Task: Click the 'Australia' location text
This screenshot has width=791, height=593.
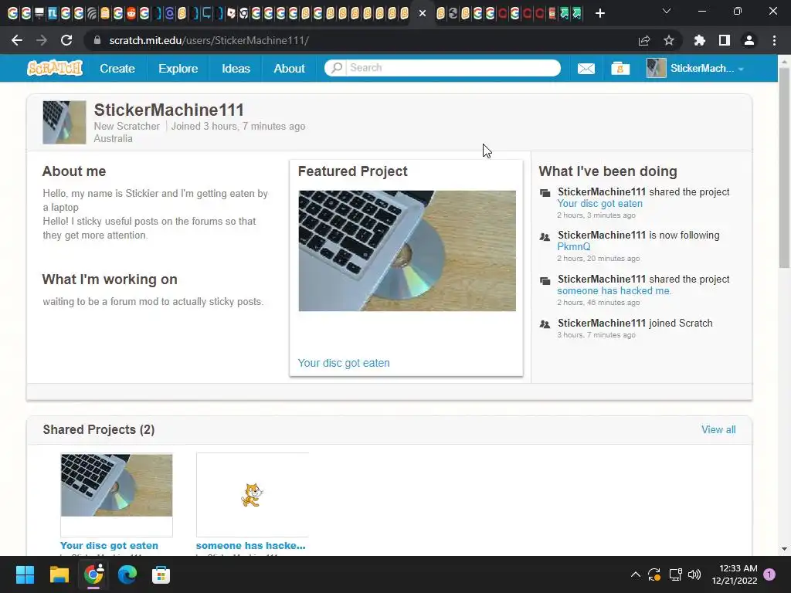Action: tap(113, 139)
